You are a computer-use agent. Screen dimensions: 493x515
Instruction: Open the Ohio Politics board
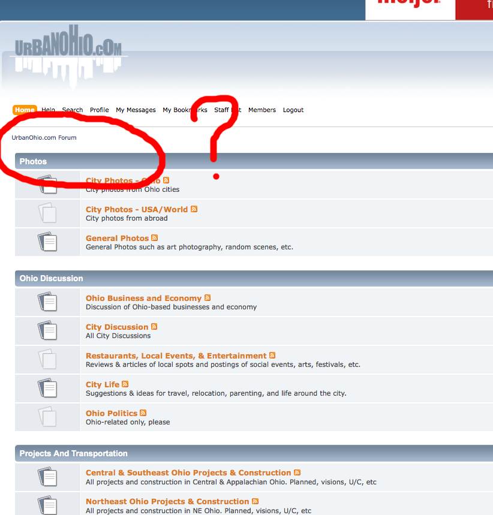[x=112, y=413]
